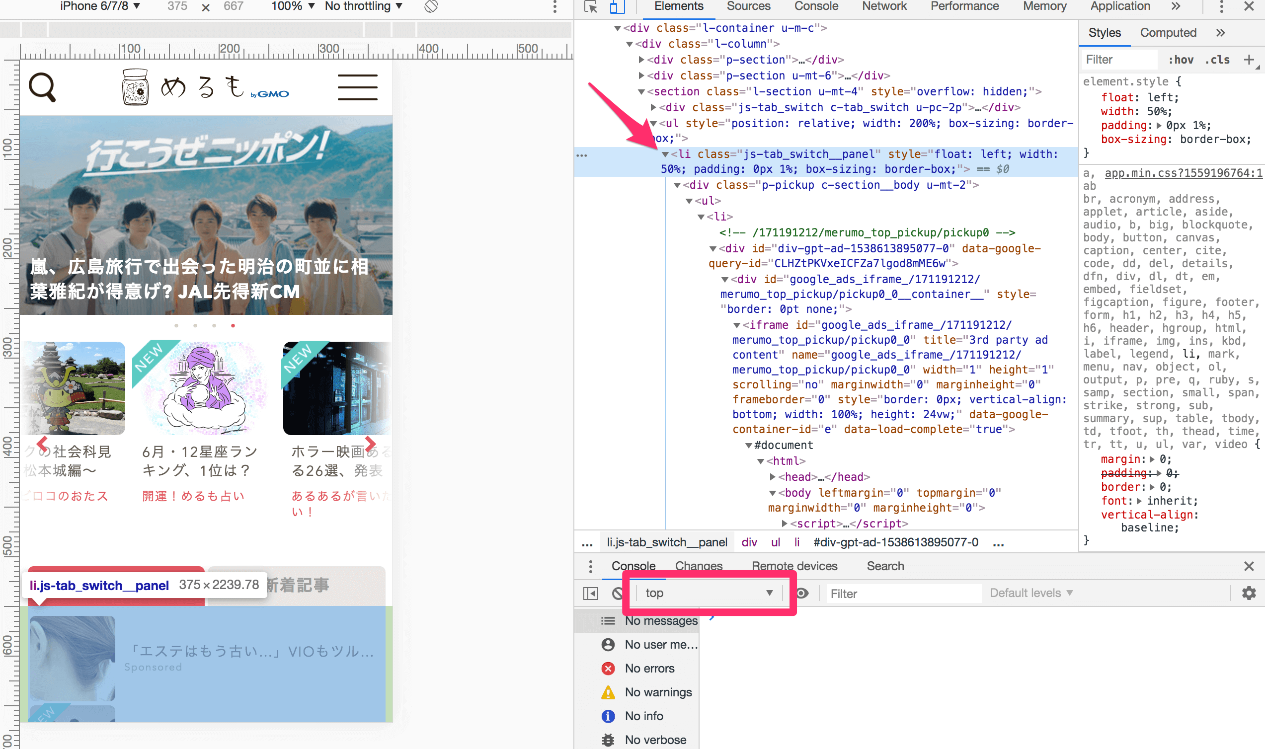Click the plus new style rule icon
This screenshot has width=1265, height=749.
(x=1248, y=60)
